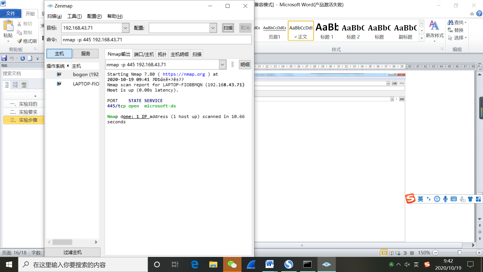Screen dimensions: 483x272
Task: Click the Format Painter brush icon
Action: (19, 41)
